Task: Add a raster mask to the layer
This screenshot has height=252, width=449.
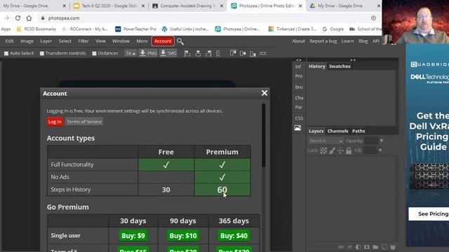Action: tap(366, 247)
